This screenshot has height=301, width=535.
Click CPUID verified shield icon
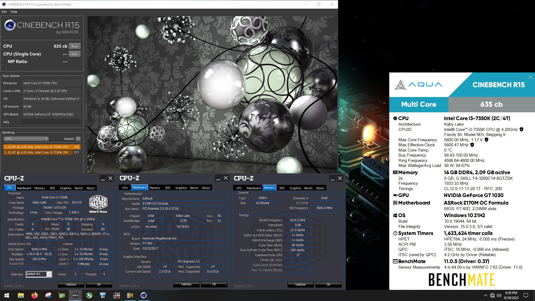pos(521,129)
